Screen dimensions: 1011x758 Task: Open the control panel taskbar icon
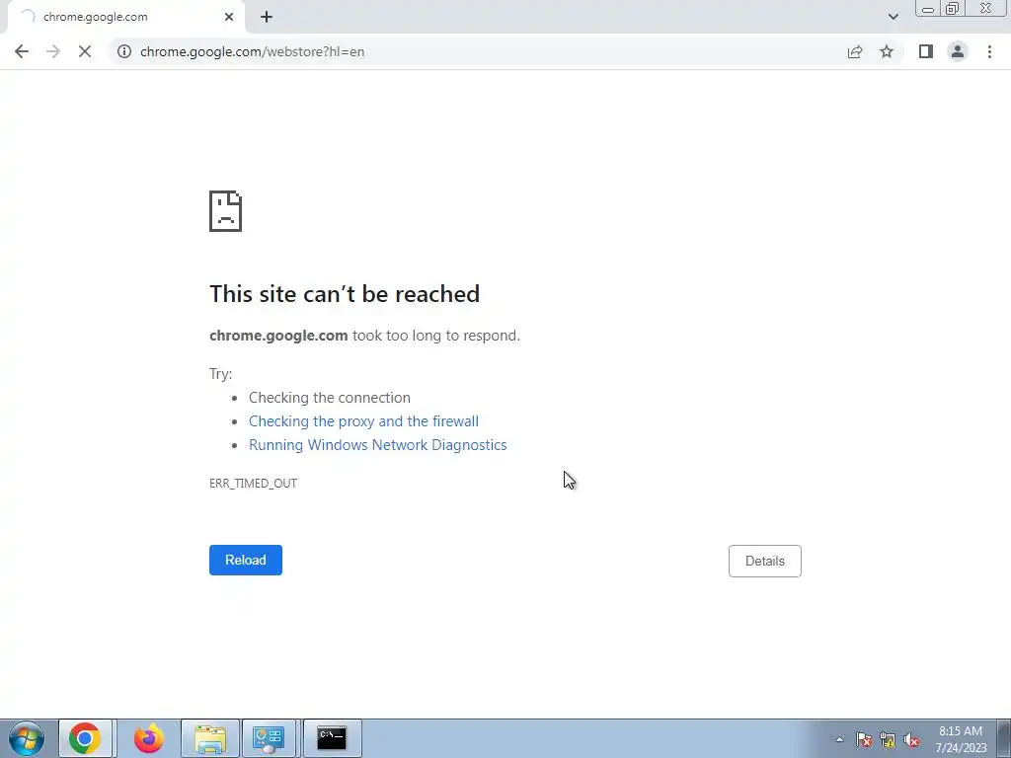pyautogui.click(x=269, y=738)
